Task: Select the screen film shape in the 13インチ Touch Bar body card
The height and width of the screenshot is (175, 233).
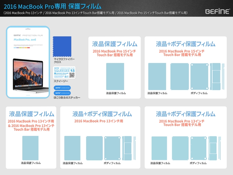Action: pyautogui.click(x=159, y=148)
